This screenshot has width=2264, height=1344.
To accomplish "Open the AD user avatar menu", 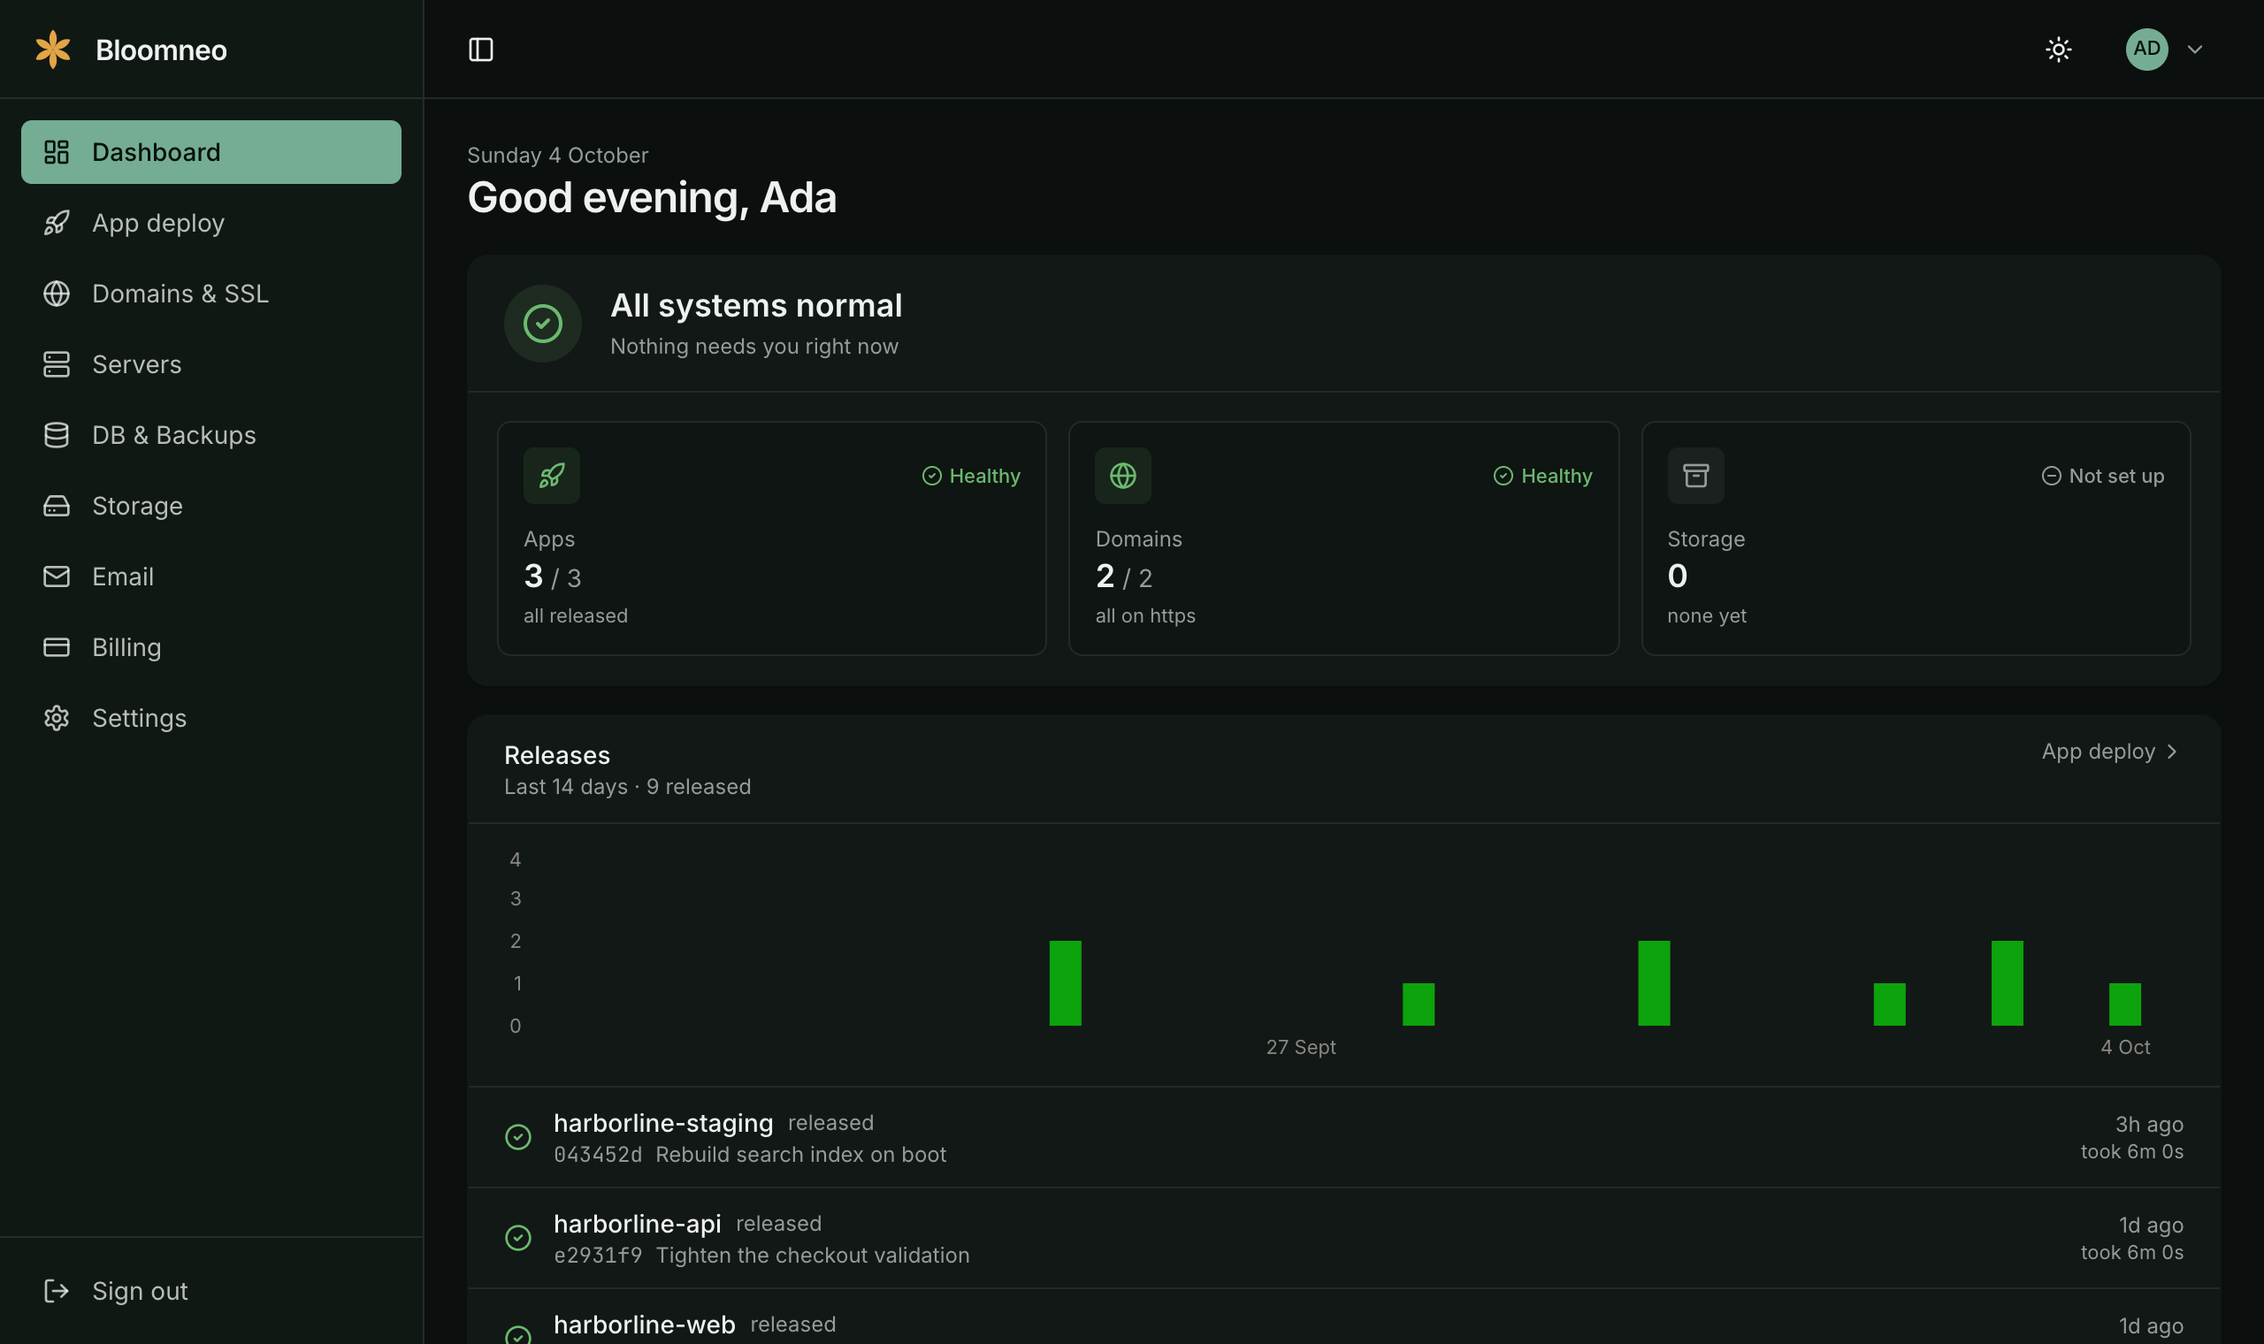I will (x=2146, y=49).
